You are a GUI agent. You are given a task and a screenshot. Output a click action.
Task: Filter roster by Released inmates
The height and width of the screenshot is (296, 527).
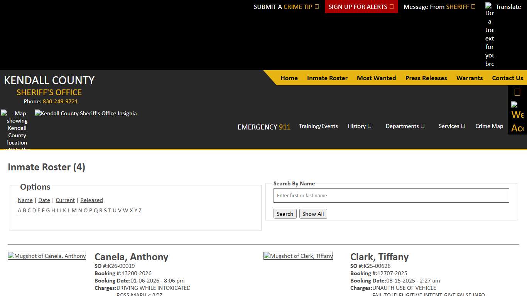tap(91, 200)
